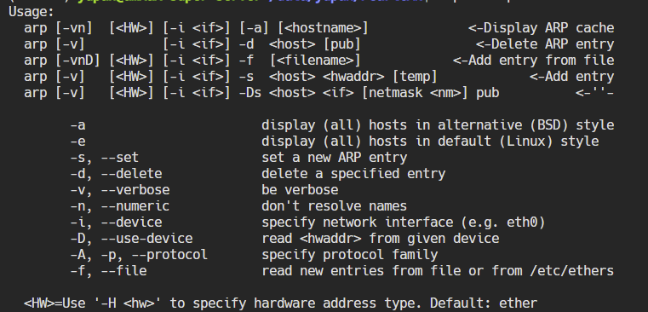
Task: Click '-Ds <host> <if>' in the last usage line
Action: (x=296, y=93)
